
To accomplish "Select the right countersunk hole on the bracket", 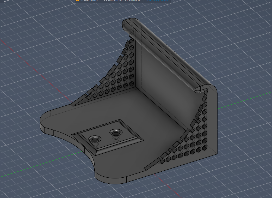I will [x=116, y=133].
